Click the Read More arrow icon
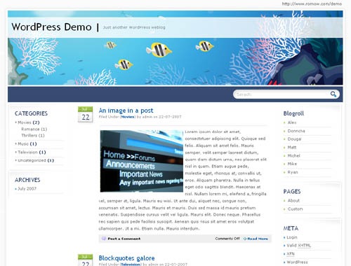This screenshot has width=351, height=266. click(x=245, y=239)
